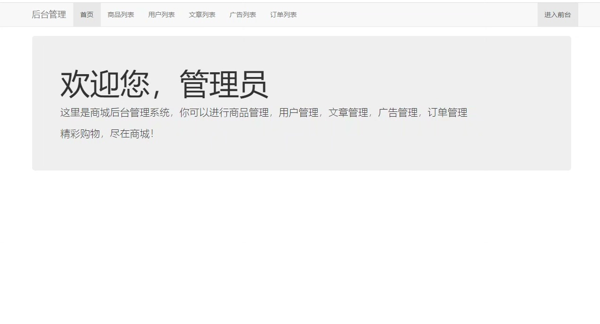Click the words 文章管理 in the description sentence
This screenshot has width=600, height=324.
point(348,113)
